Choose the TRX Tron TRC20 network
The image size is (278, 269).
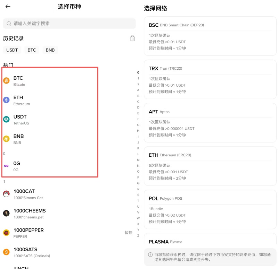point(210,79)
